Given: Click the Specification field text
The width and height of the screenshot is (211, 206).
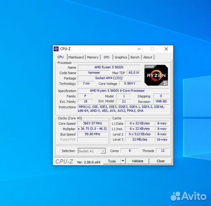Looking at the screenshot, I should [x=123, y=91].
